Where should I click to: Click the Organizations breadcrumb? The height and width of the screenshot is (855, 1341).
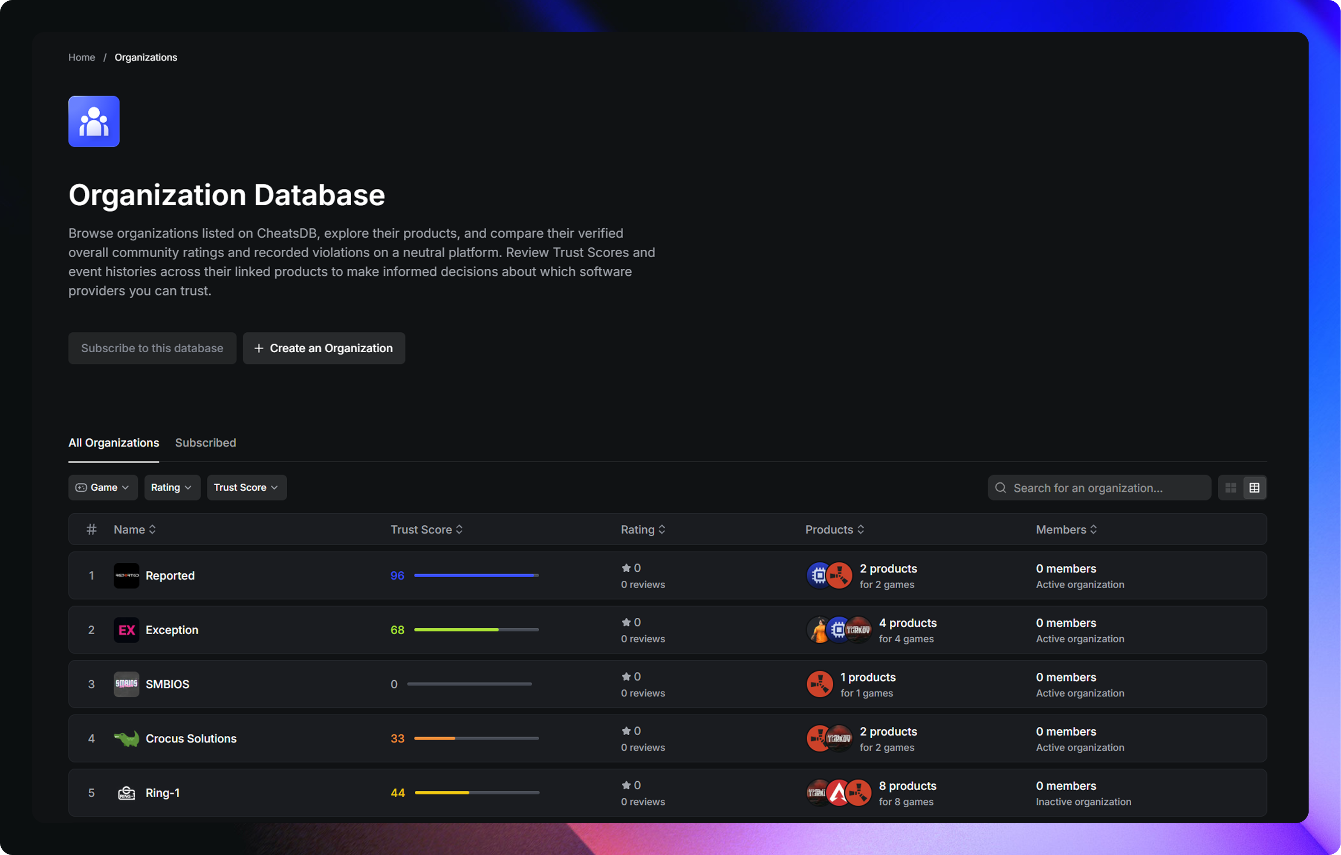(x=146, y=58)
